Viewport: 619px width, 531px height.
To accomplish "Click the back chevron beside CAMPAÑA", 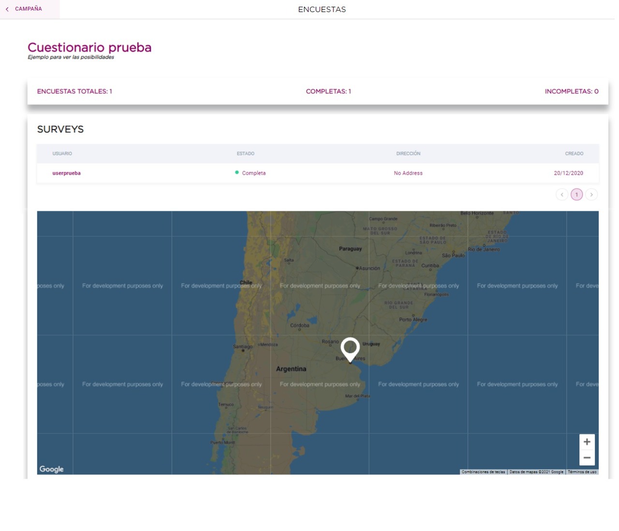I will pos(7,9).
